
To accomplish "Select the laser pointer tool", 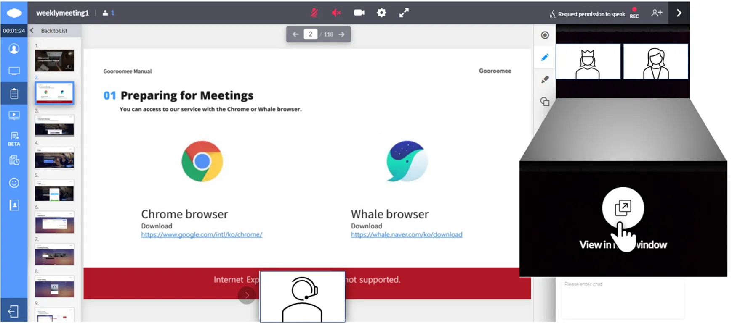I will (545, 35).
